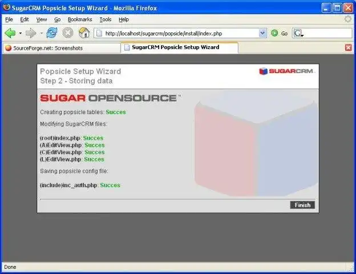Image resolution: width=356 pixels, height=274 pixels.
Task: Click the SourceForge tab favicon
Action: click(x=9, y=48)
